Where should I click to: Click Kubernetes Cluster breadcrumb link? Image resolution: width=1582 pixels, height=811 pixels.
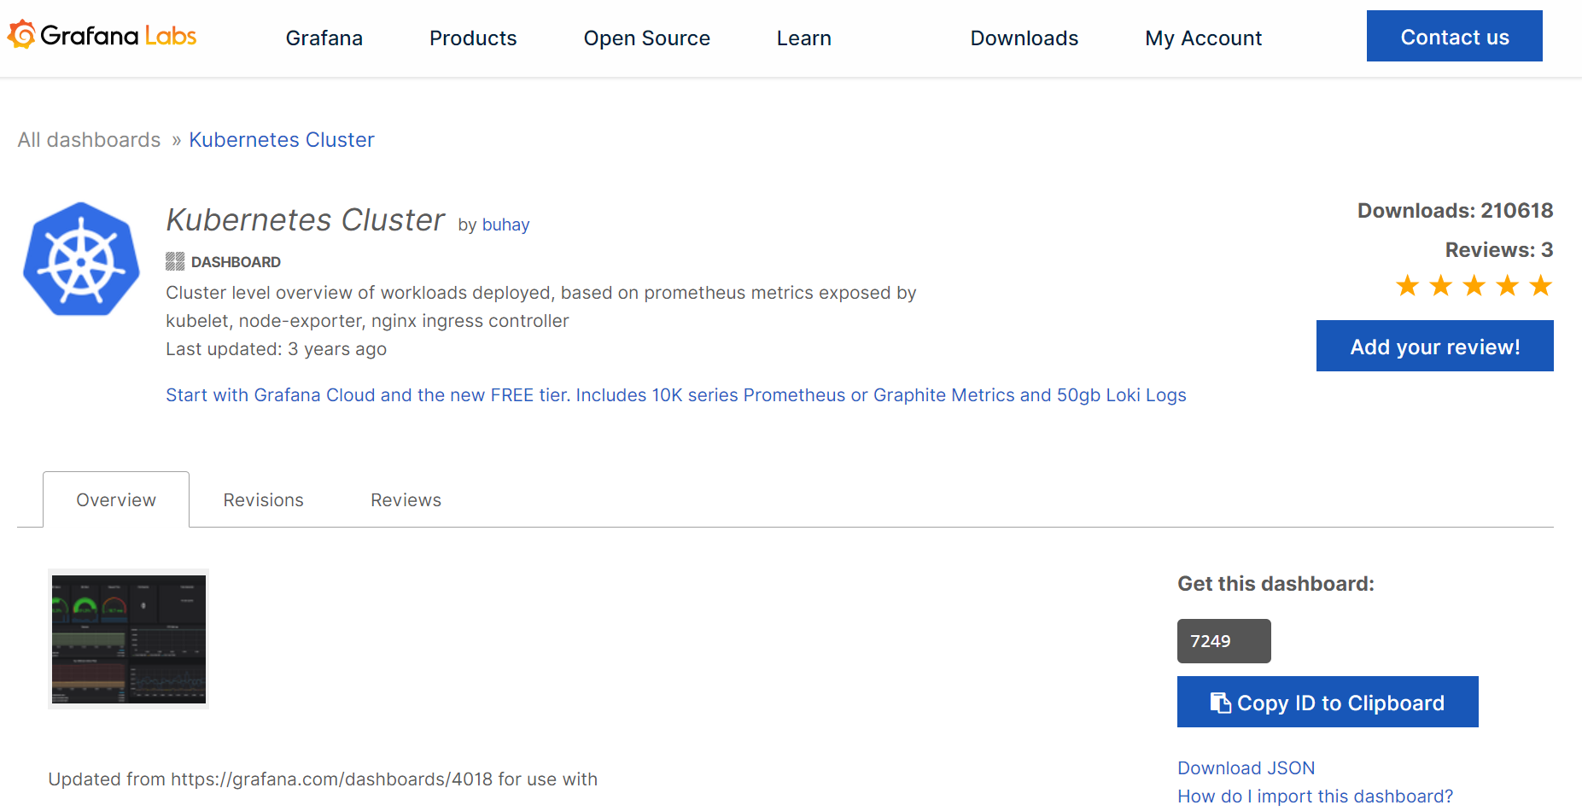point(282,140)
